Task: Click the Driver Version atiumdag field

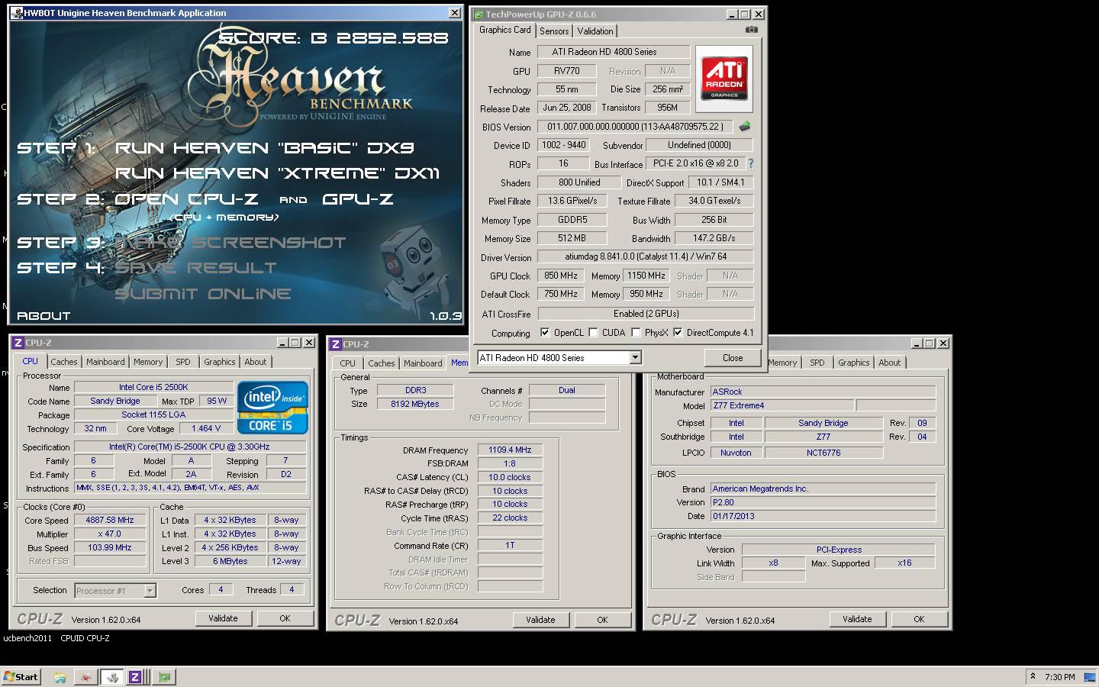Action: pos(646,257)
